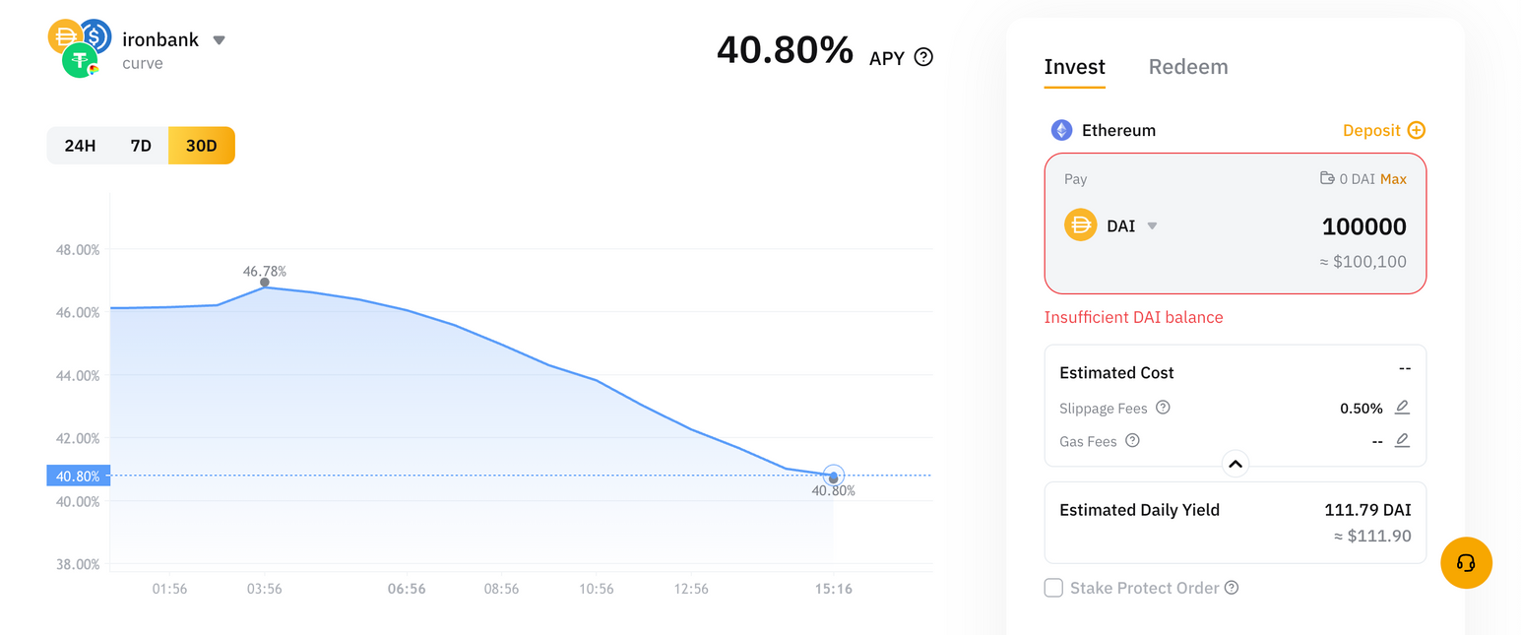The height and width of the screenshot is (635, 1521).
Task: Click the plus icon beside Deposit
Action: pos(1416,130)
